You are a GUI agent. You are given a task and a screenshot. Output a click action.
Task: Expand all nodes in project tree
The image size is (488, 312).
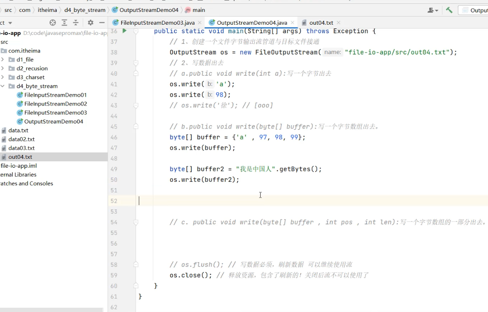pyautogui.click(x=64, y=23)
